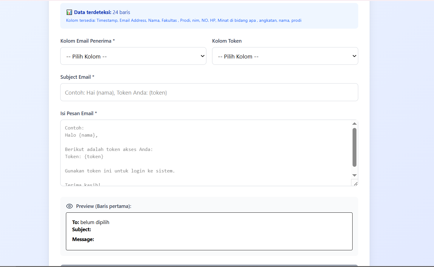Click the scrollbar up arrow in the message box
This screenshot has width=434, height=267.
click(354, 124)
